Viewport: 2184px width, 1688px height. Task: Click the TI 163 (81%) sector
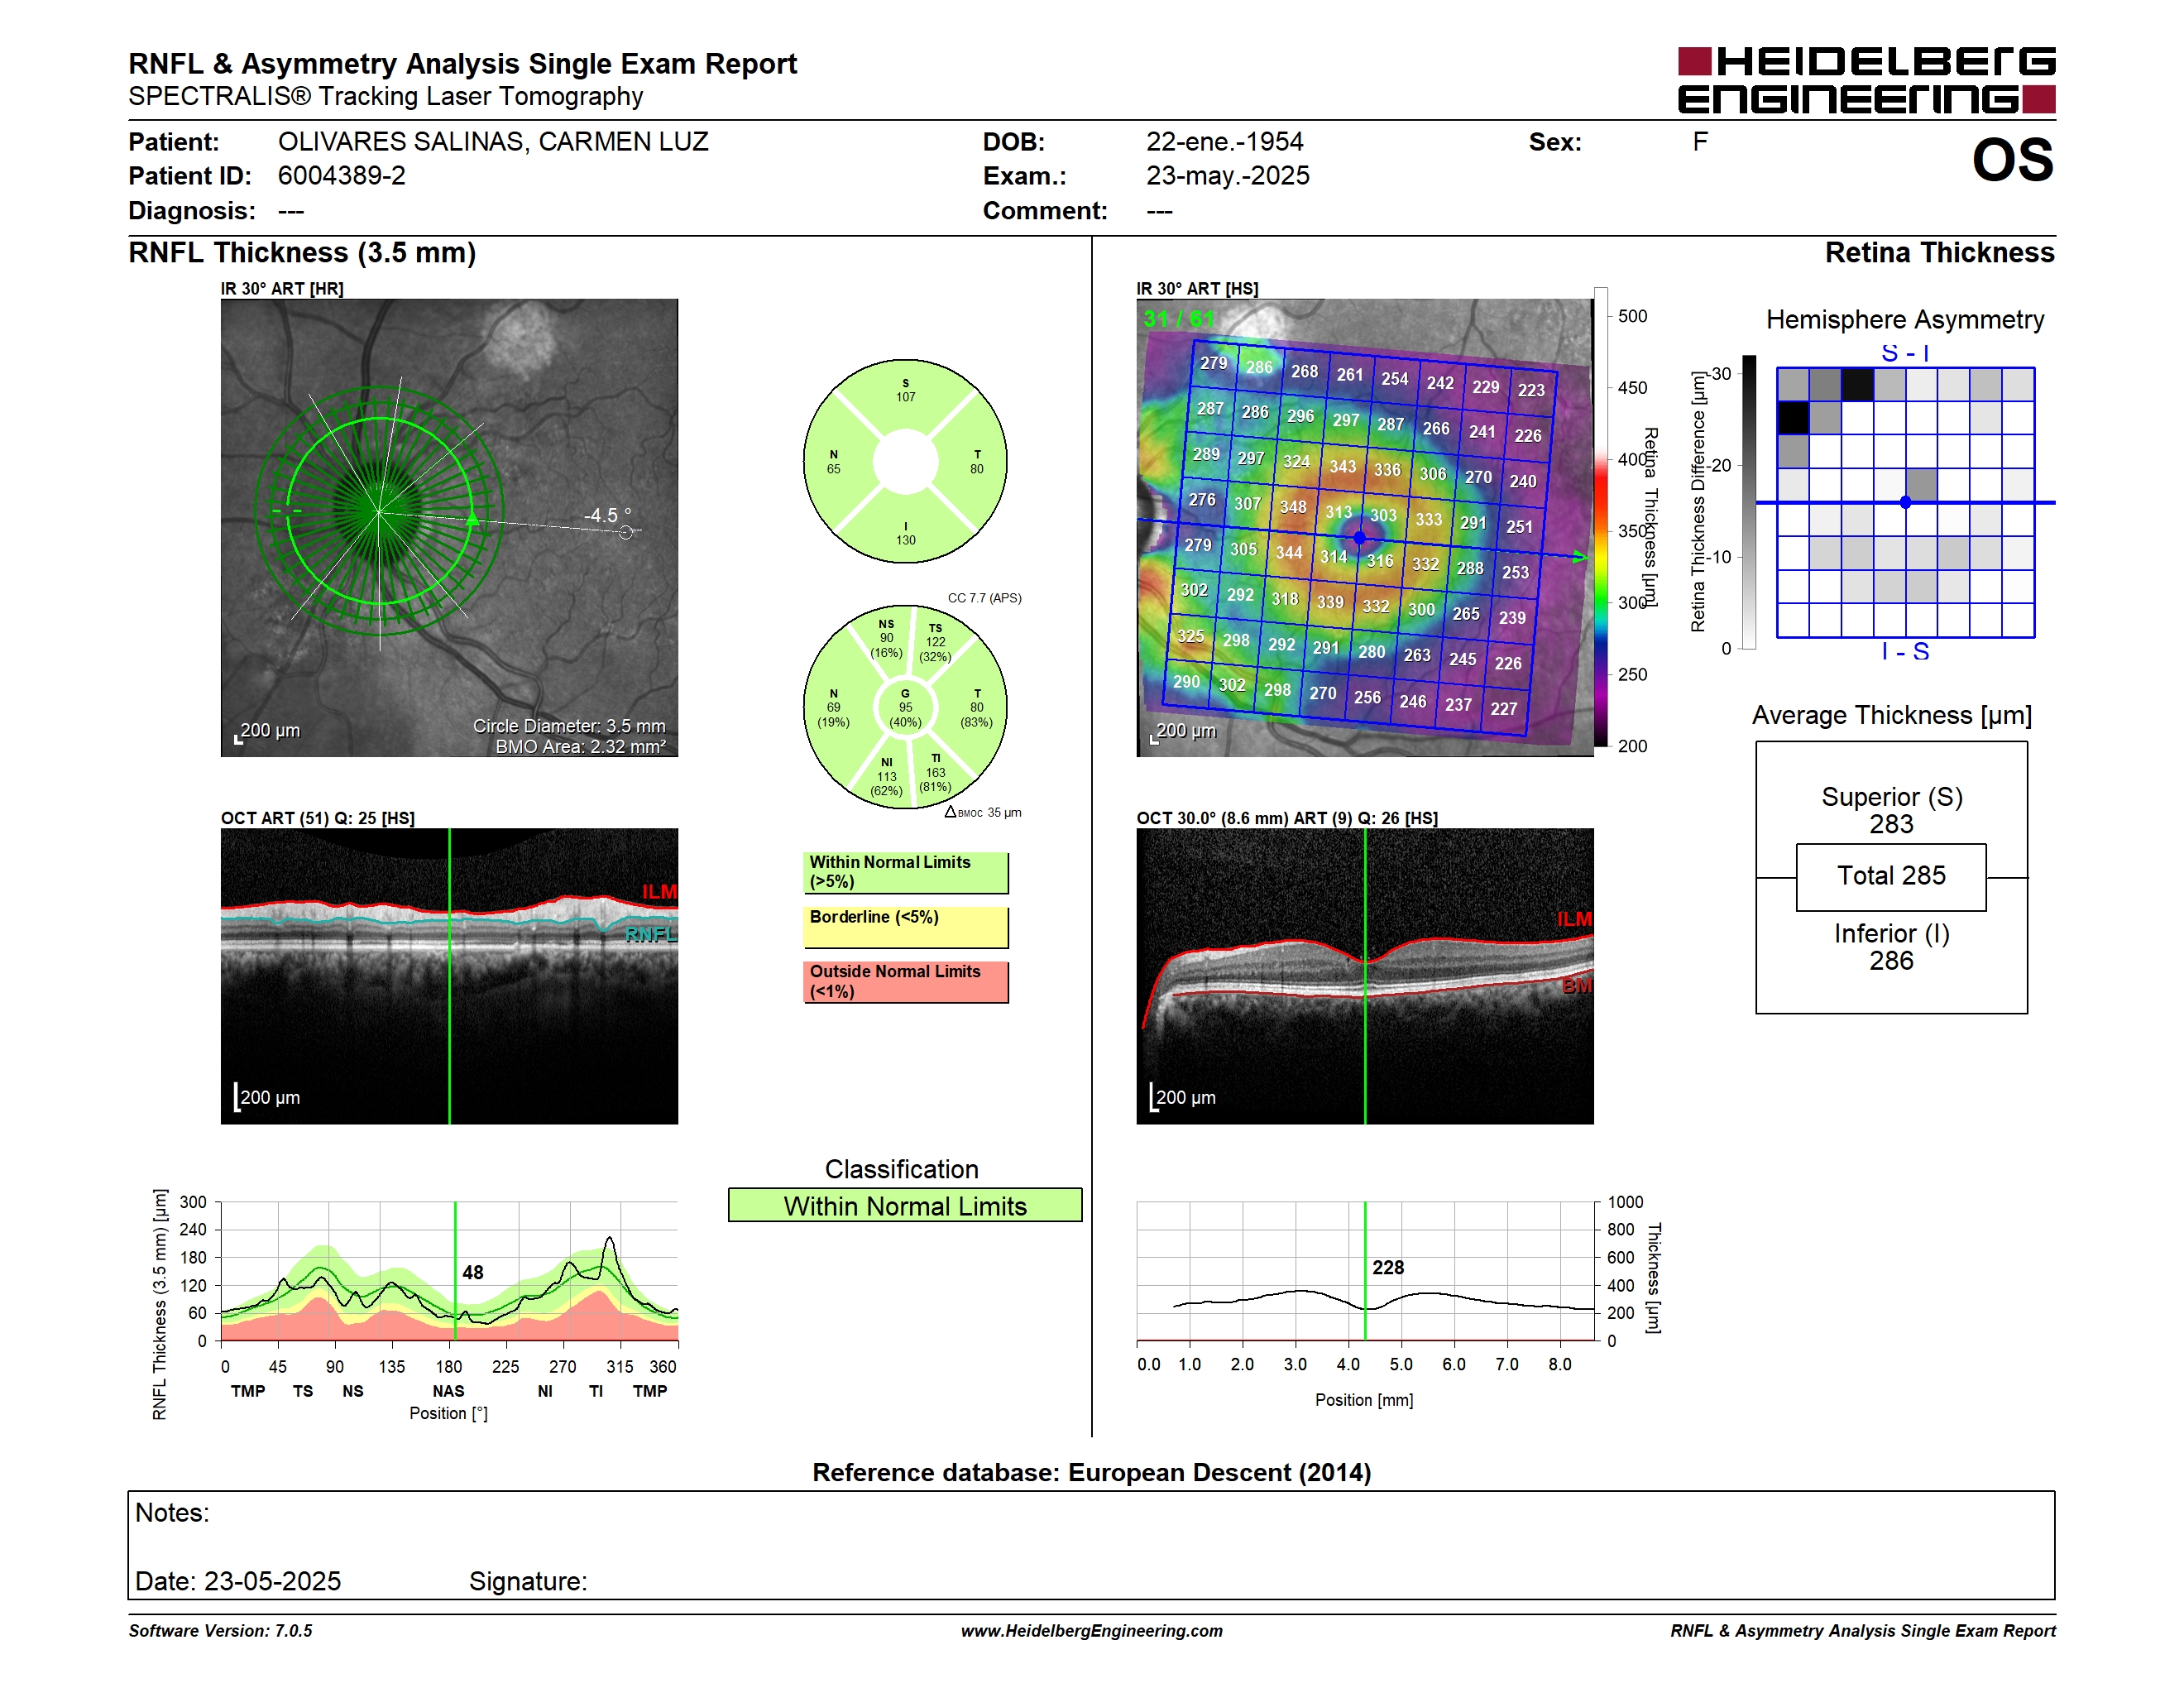pyautogui.click(x=935, y=773)
